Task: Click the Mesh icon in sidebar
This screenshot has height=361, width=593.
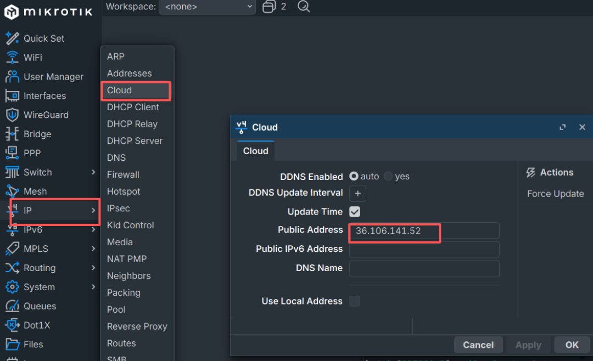Action: pyautogui.click(x=12, y=191)
